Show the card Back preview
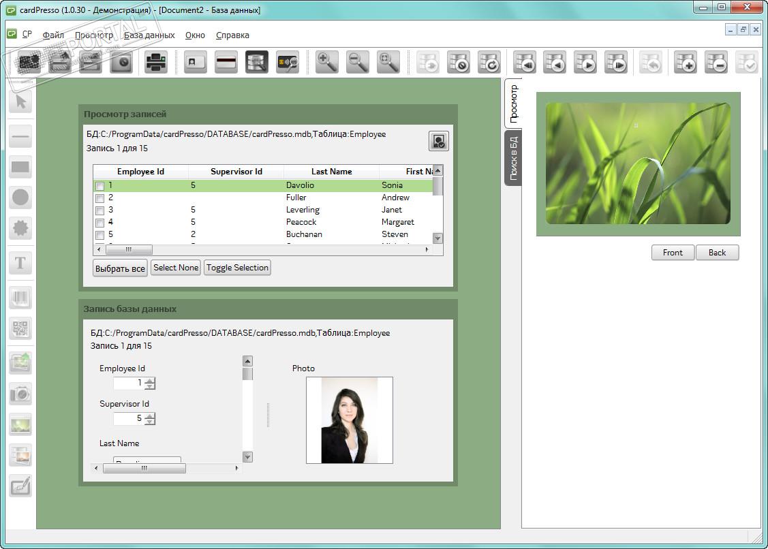The image size is (768, 549). 717,253
